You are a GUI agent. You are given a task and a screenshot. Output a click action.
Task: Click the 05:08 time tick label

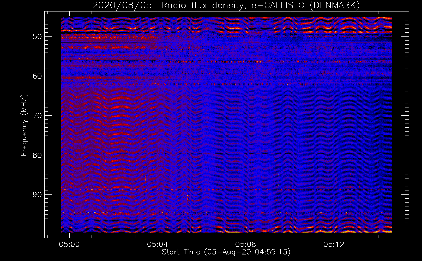[x=245, y=245]
